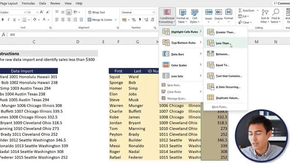The image size is (290, 163).
Task: Select Equal To rule
Action: tap(226, 65)
